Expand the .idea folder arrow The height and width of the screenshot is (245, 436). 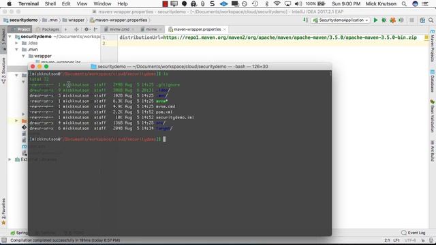coord(16,43)
